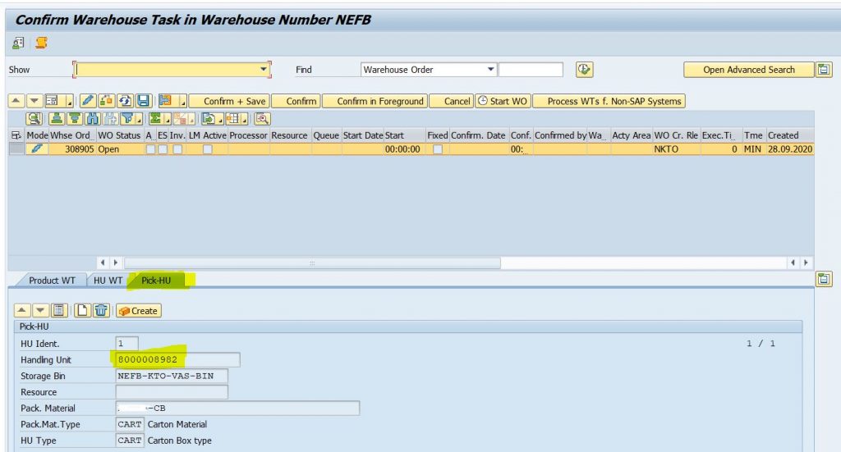The image size is (841, 452).
Task: Select the row selector for order 308905
Action: tap(16, 148)
